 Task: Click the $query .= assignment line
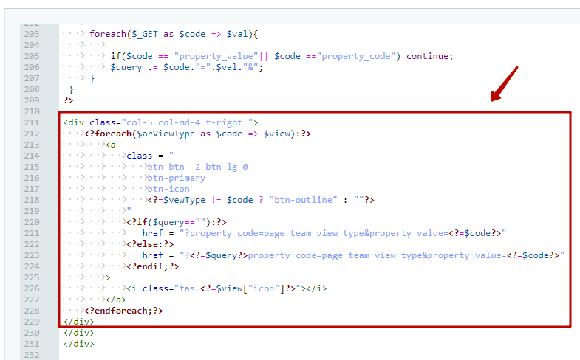(186, 67)
